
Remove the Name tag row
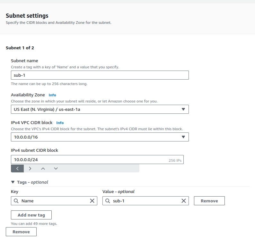pyautogui.click(x=209, y=201)
